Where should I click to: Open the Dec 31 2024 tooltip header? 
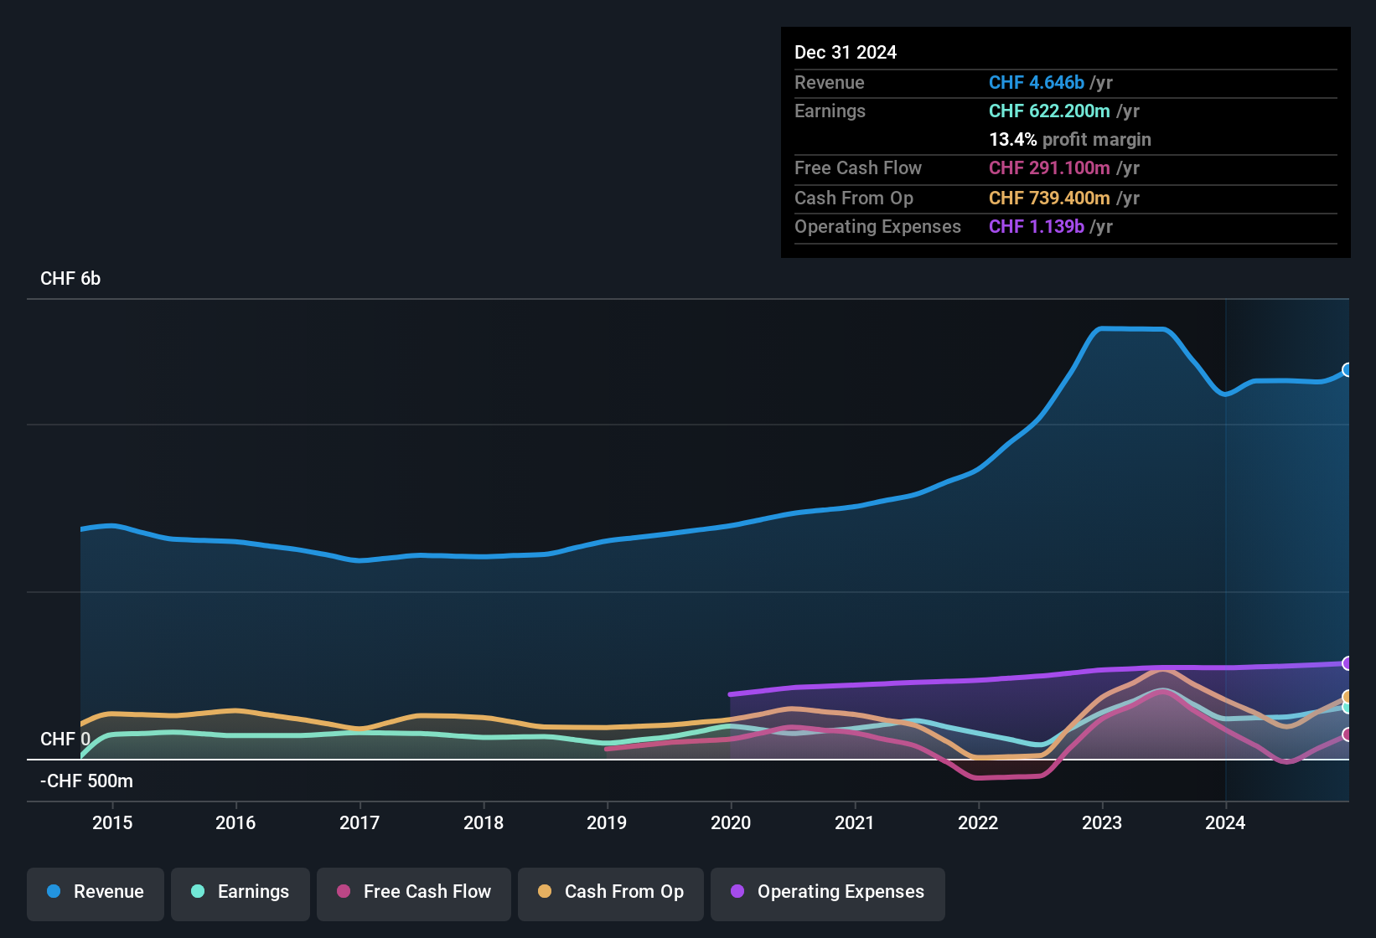pyautogui.click(x=846, y=52)
